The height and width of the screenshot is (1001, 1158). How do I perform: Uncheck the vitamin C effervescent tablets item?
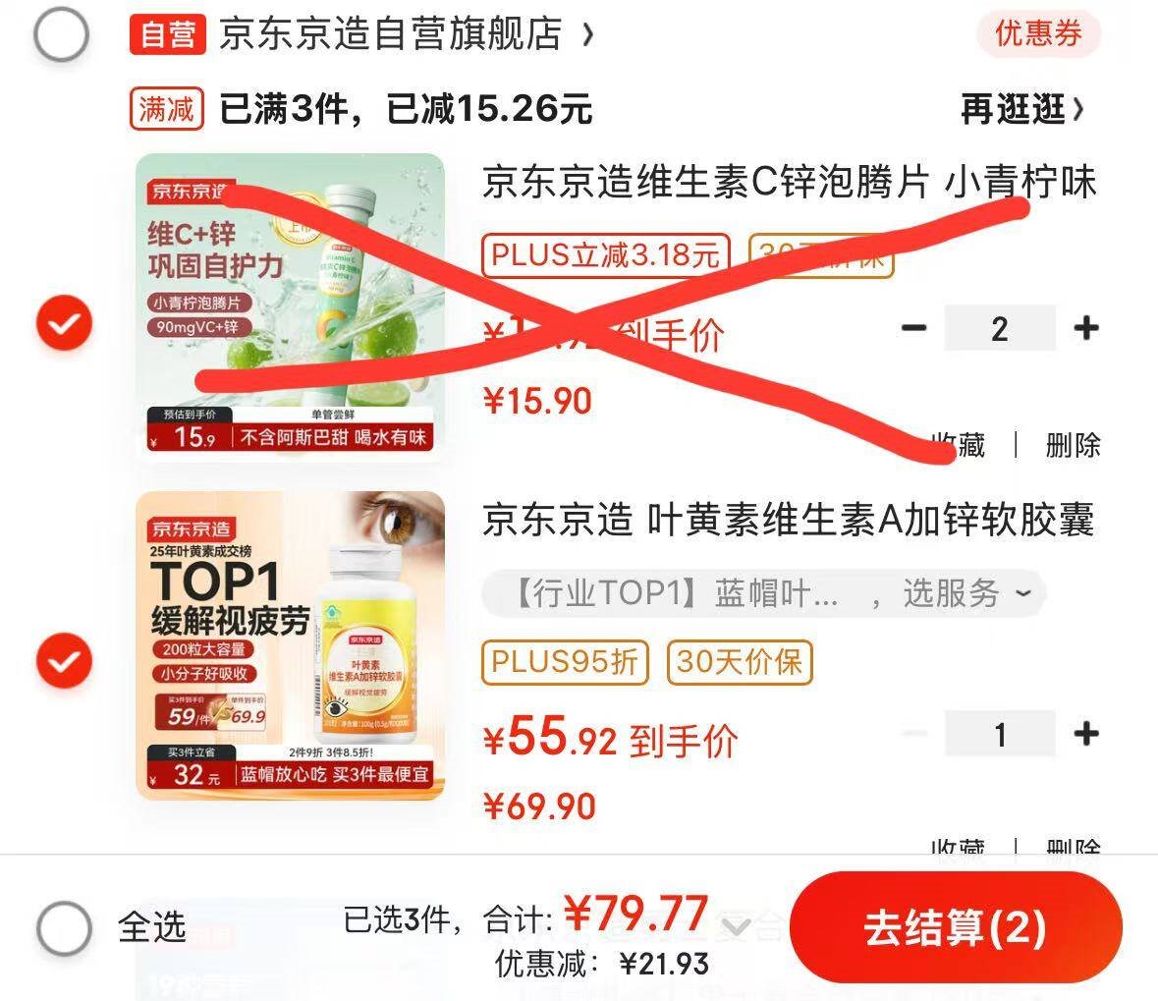point(64,323)
